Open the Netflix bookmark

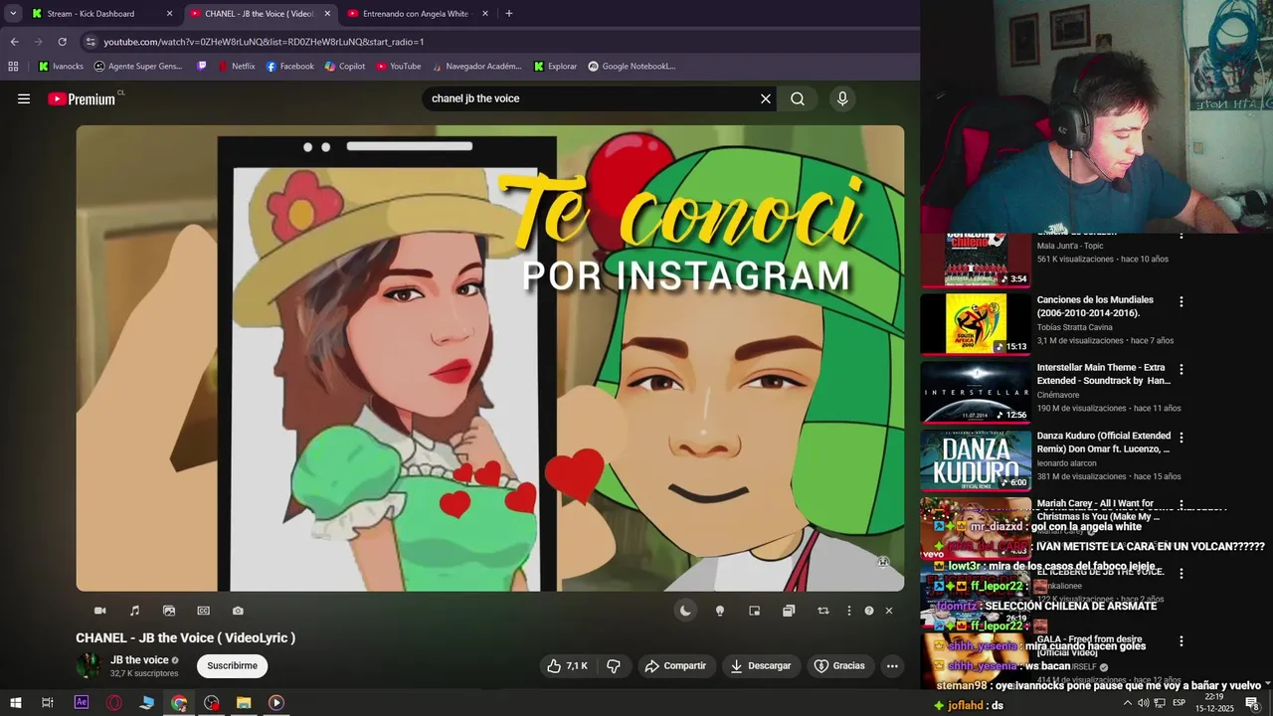click(235, 67)
